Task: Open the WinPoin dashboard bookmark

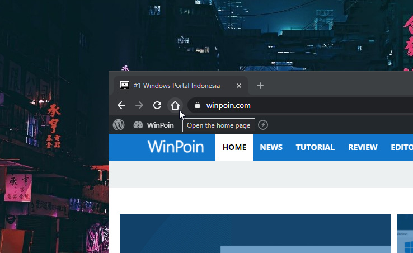Action: click(153, 125)
